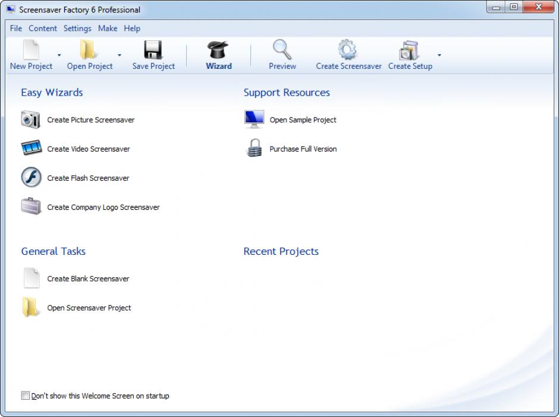Click the monitor icon for Sample Project
The image size is (559, 417).
[x=254, y=119]
